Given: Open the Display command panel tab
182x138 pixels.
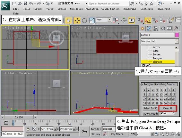Looking at the screenshot, I should 169,28.
